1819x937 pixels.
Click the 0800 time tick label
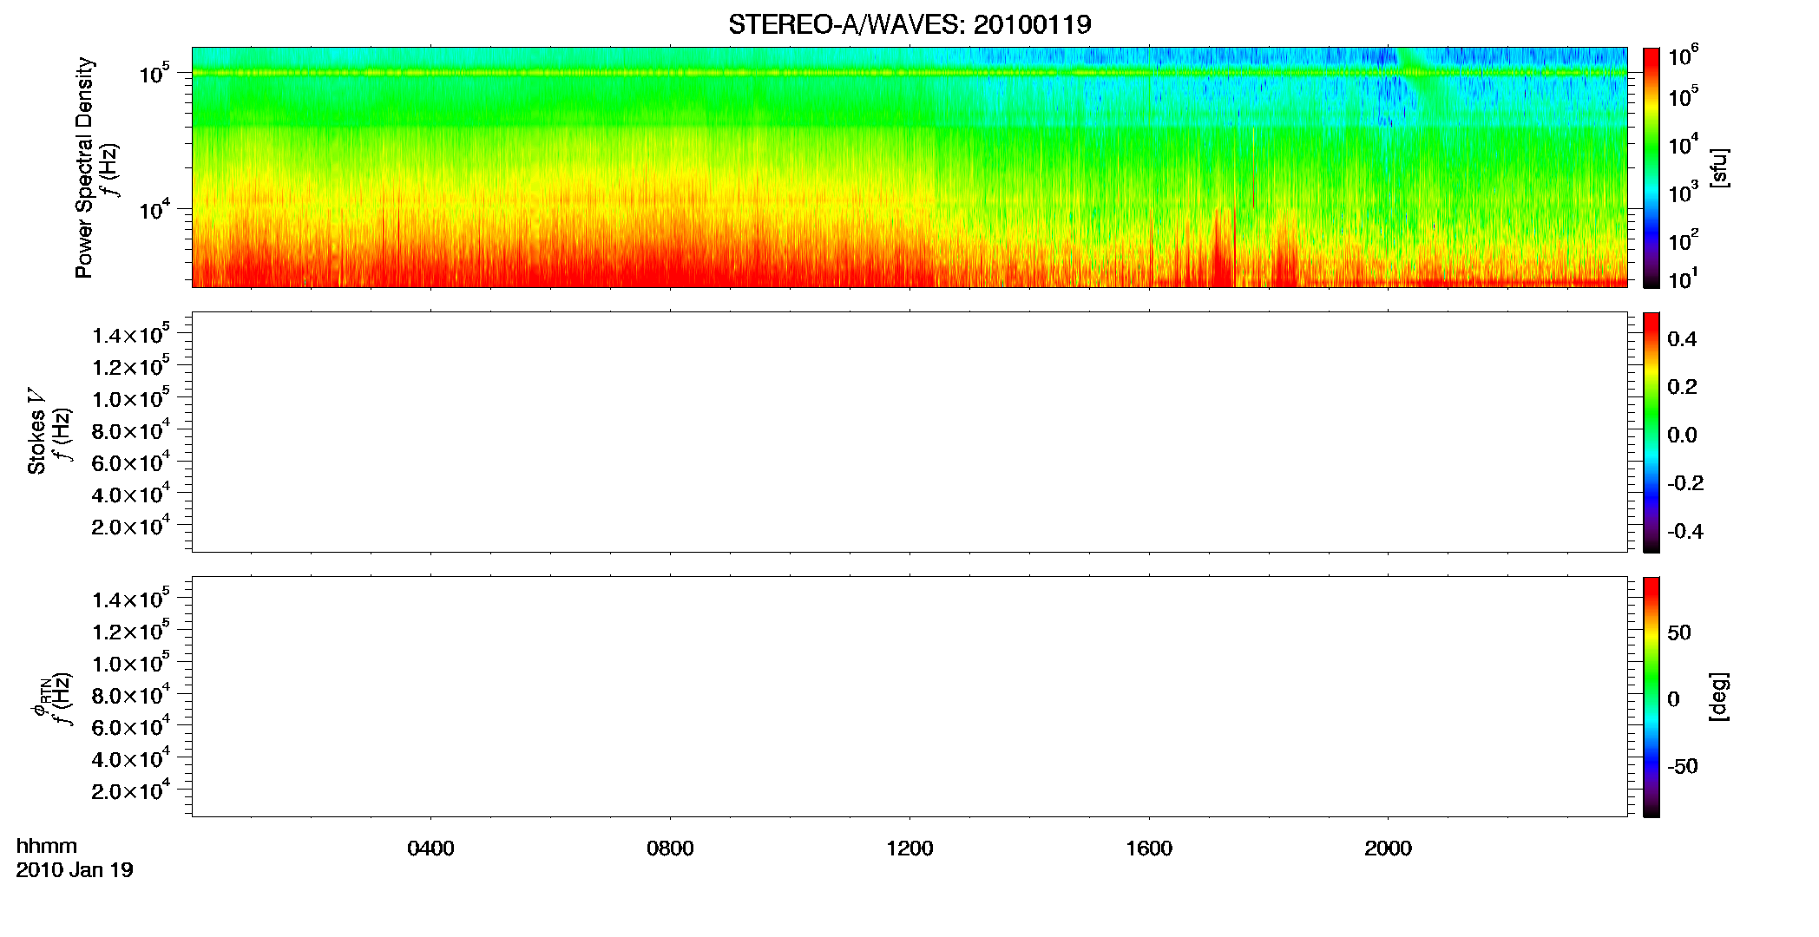670,849
